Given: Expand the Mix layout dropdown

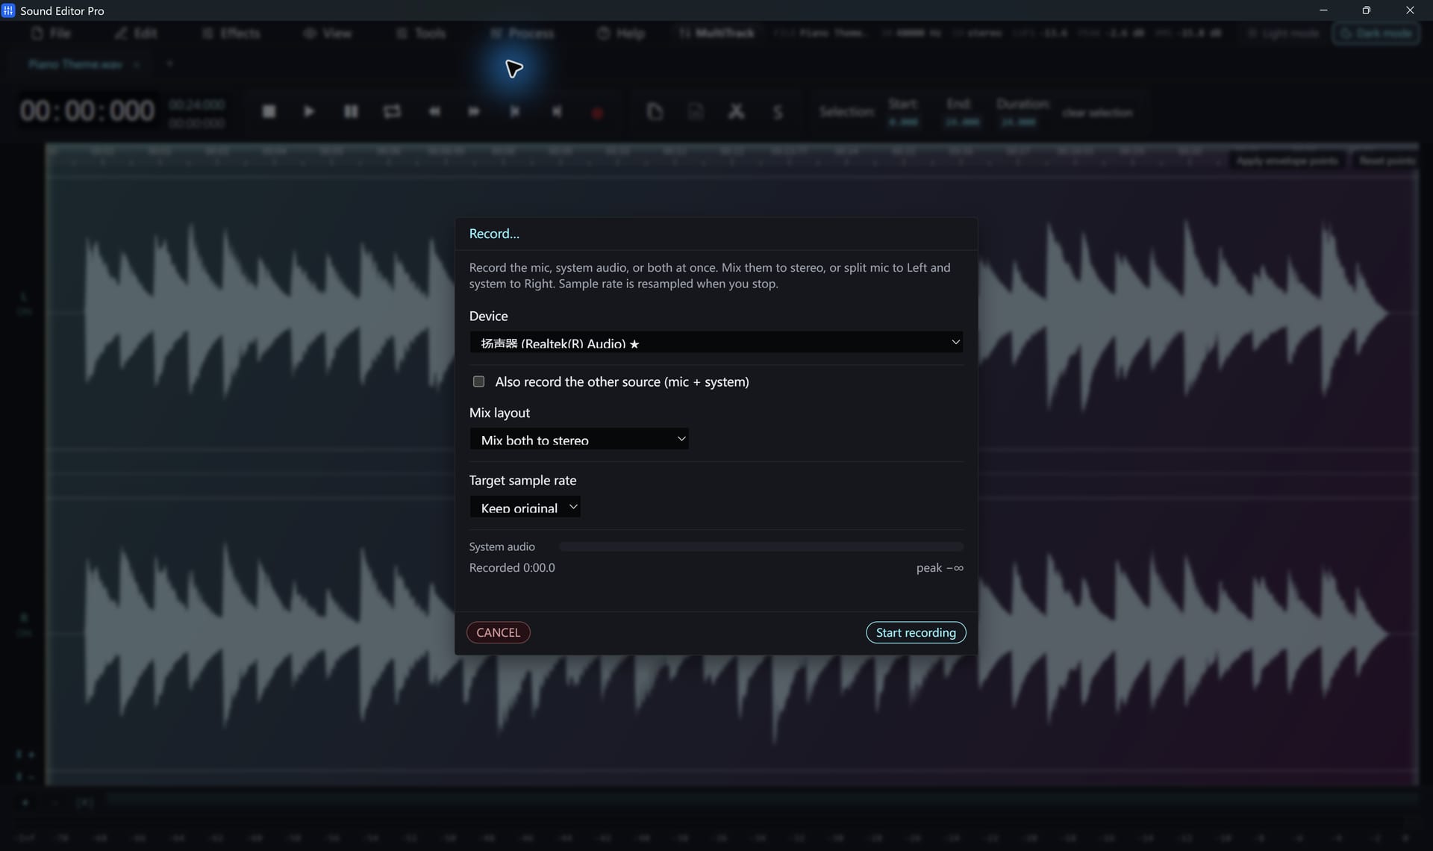Looking at the screenshot, I should (578, 439).
